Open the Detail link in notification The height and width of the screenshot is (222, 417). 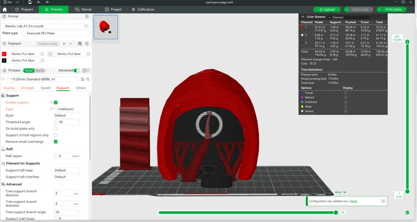353,201
